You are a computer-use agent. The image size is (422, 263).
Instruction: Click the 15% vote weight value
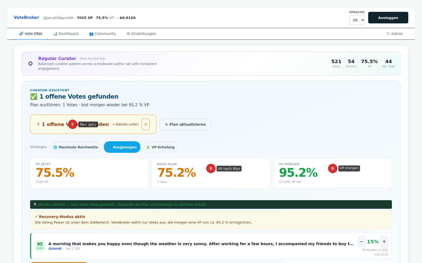[x=373, y=241]
